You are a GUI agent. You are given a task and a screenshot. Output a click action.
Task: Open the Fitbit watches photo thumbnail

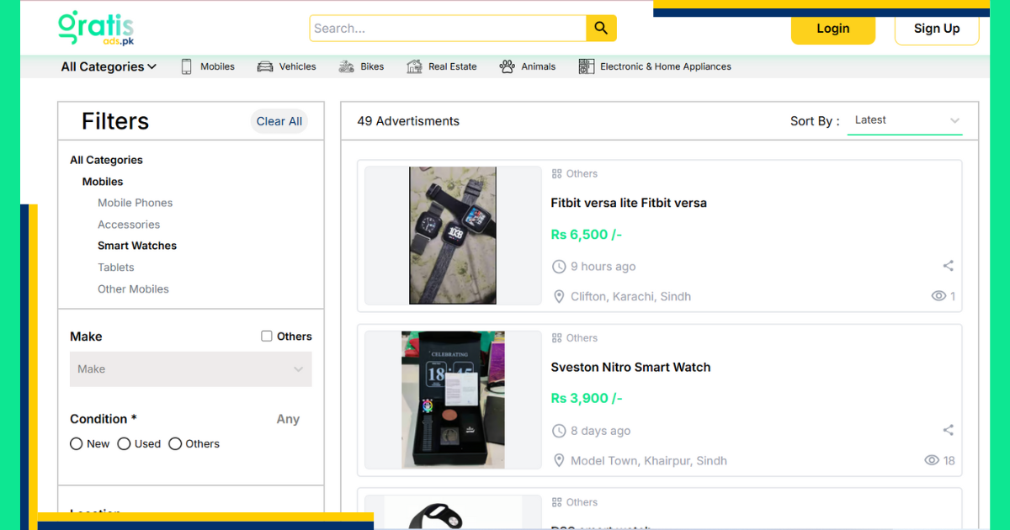pyautogui.click(x=453, y=236)
